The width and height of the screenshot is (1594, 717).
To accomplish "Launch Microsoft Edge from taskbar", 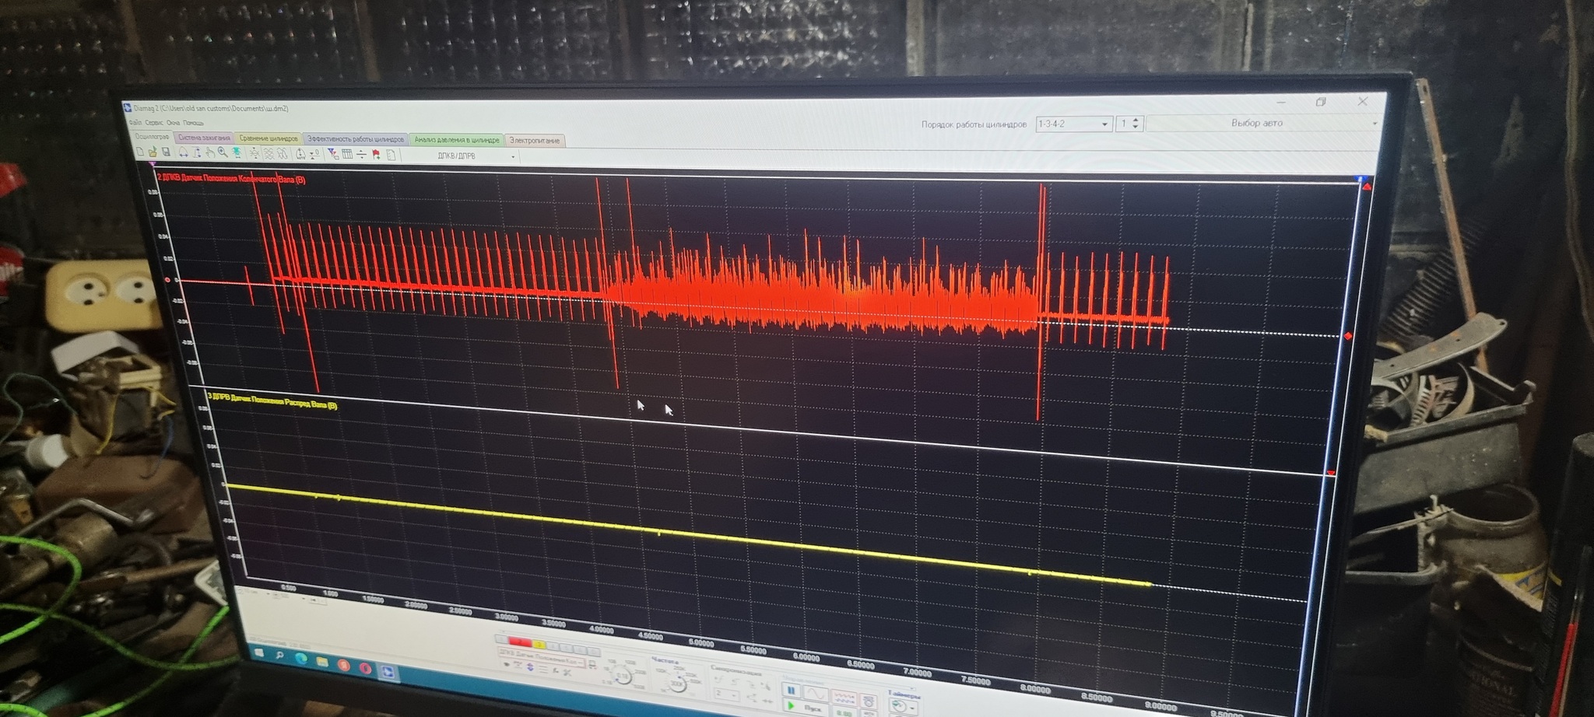I will click(x=300, y=659).
